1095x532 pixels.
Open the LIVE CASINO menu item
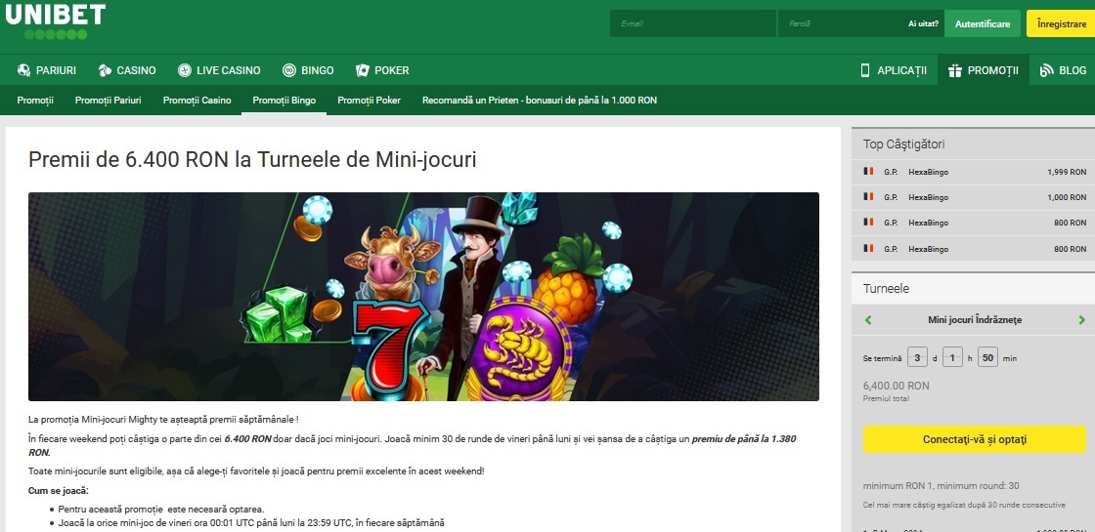[219, 70]
